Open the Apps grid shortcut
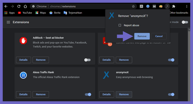193x104 pixels. click(x=10, y=13)
